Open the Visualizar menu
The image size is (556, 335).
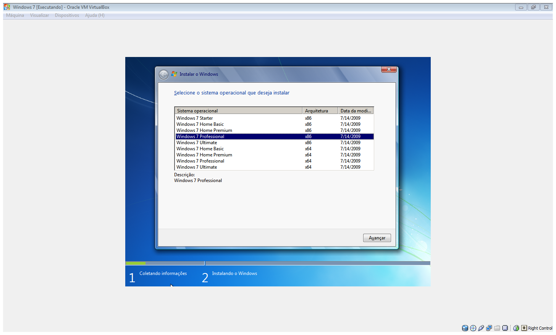coord(39,15)
